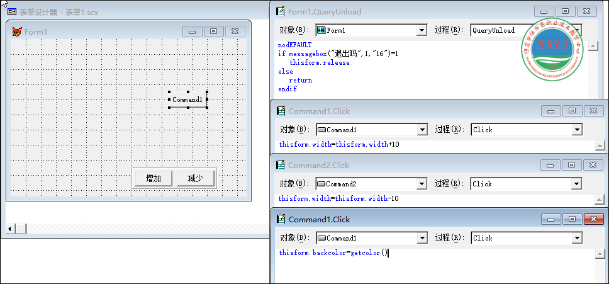The height and width of the screenshot is (284, 609).
Task: Click the Form1 icon inside the object combo box
Action: [321, 30]
